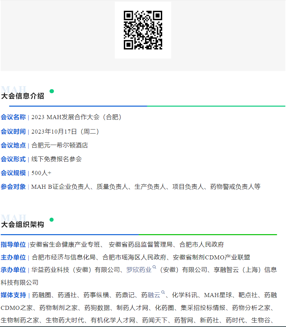286x327 pixels.
Task: Click the 500人+ value
Action: click(x=41, y=173)
